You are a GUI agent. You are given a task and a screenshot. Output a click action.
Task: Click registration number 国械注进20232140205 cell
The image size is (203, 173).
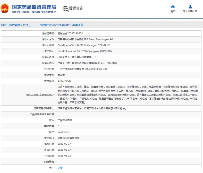70,33
